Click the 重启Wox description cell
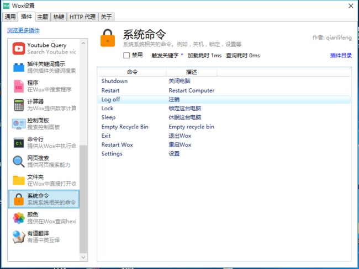 pyautogui.click(x=180, y=144)
